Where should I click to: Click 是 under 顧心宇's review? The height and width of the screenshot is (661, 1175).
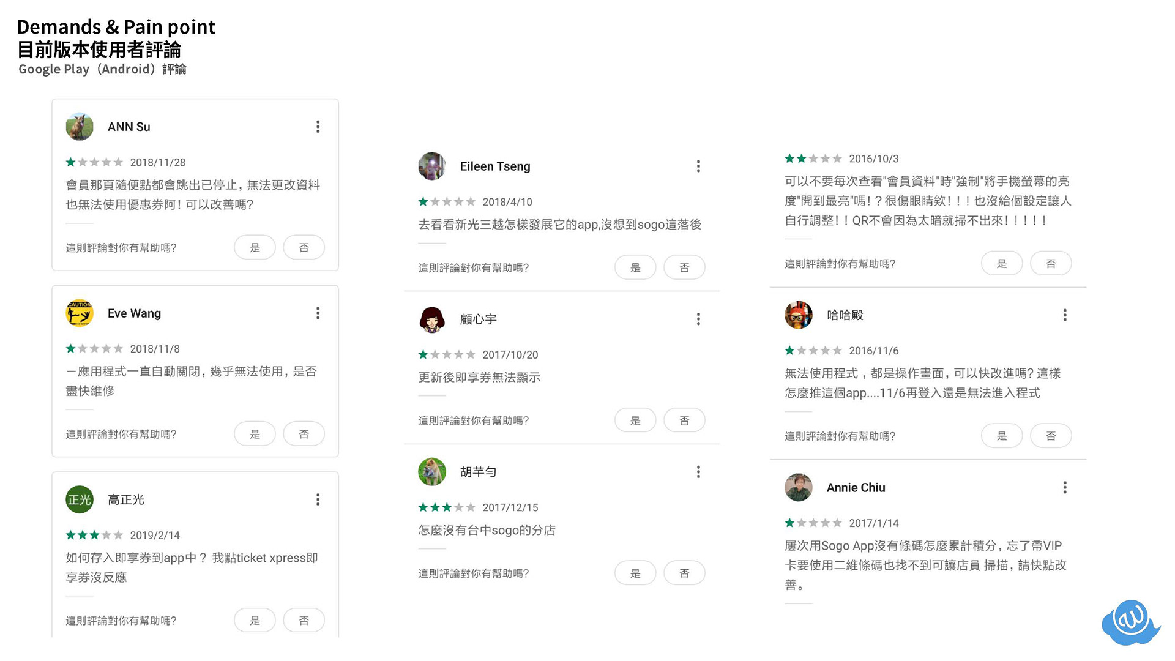[x=636, y=420]
